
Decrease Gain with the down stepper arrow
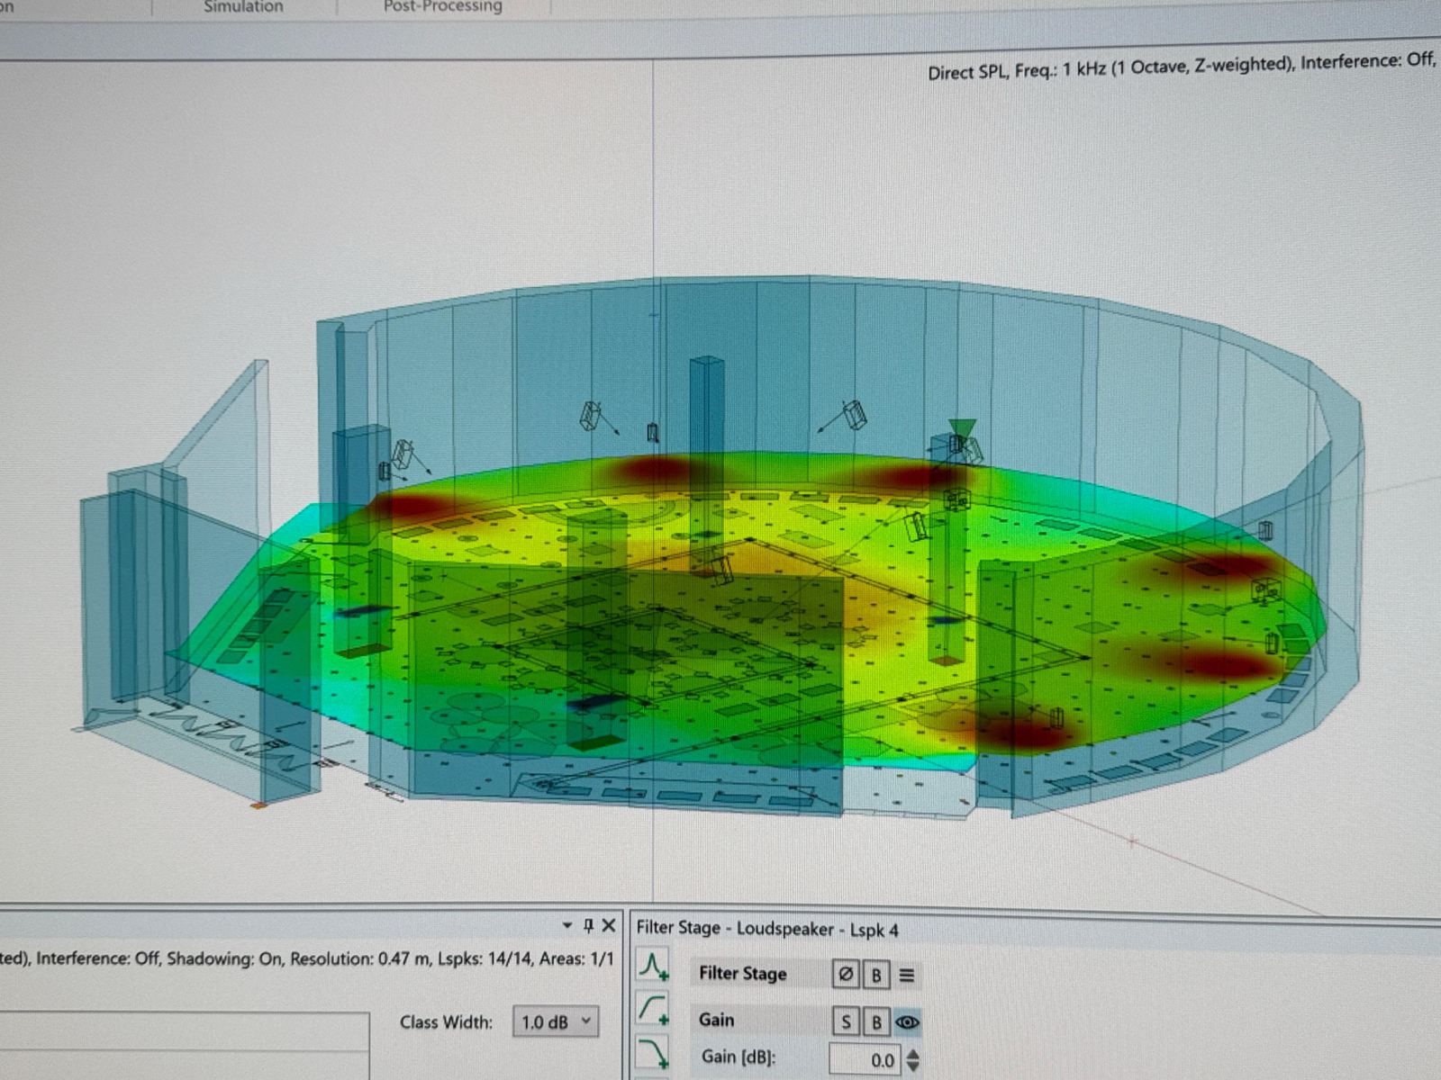913,1067
